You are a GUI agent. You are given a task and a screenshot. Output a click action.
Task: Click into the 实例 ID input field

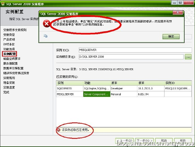(x=135, y=50)
